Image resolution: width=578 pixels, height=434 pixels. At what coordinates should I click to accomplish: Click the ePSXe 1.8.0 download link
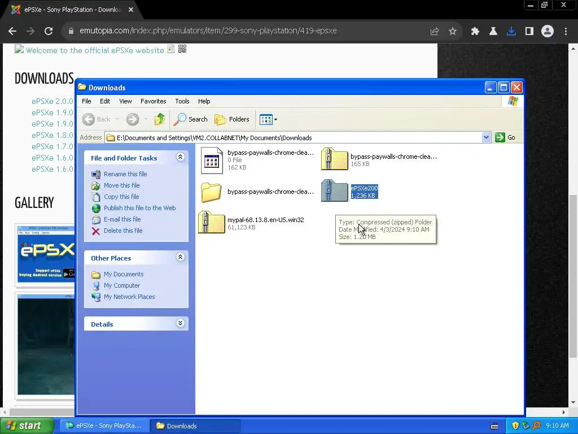coord(52,135)
